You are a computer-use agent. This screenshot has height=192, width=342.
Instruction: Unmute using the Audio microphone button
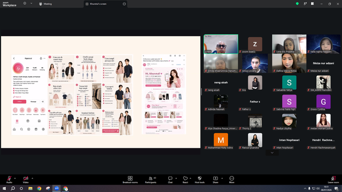[9, 180]
